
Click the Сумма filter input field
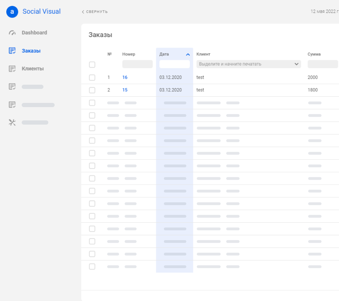(x=323, y=64)
